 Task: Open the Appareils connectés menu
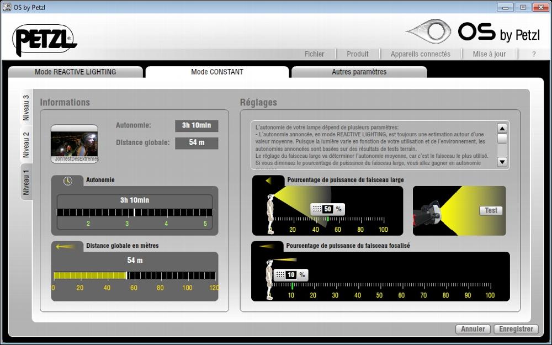(x=420, y=54)
